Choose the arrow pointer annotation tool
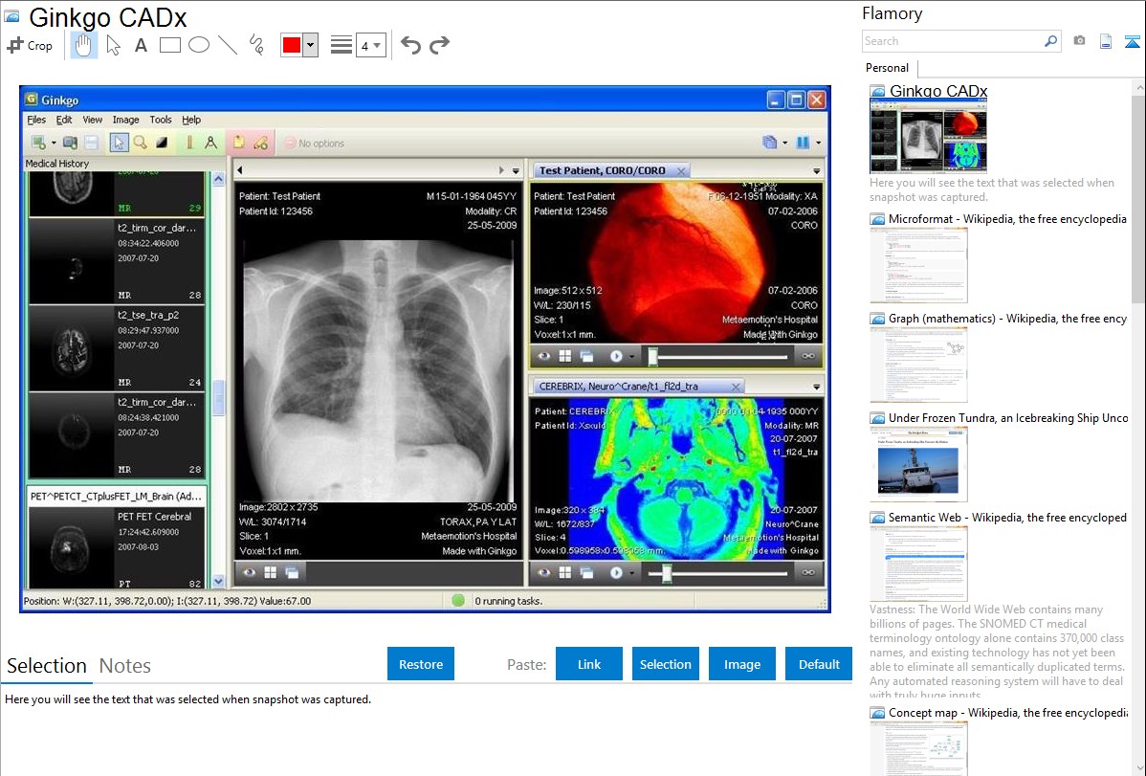Screen dimensions: 1146x776 click(113, 45)
